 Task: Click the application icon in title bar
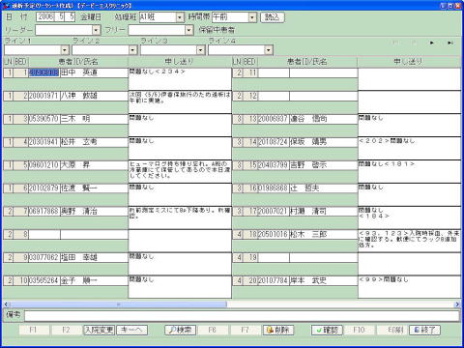click(x=6, y=6)
